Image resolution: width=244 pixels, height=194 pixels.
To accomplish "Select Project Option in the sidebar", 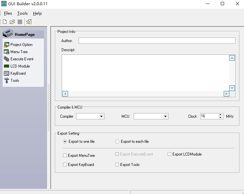I will coord(22,45).
